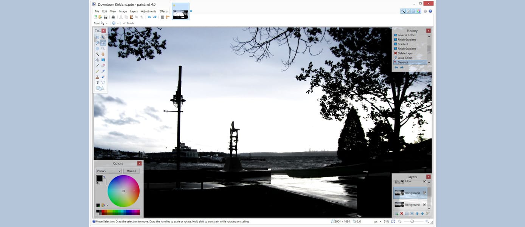Select the Shapes tool

pyautogui.click(x=100, y=89)
